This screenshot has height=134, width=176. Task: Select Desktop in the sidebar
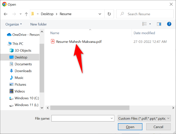tap(21, 57)
